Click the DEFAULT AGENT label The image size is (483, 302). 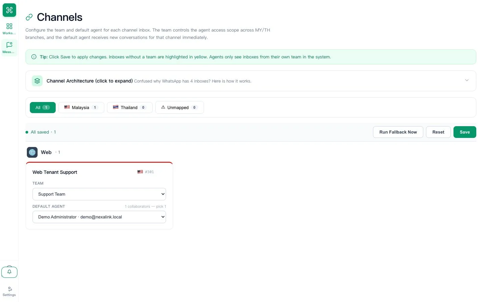(49, 206)
